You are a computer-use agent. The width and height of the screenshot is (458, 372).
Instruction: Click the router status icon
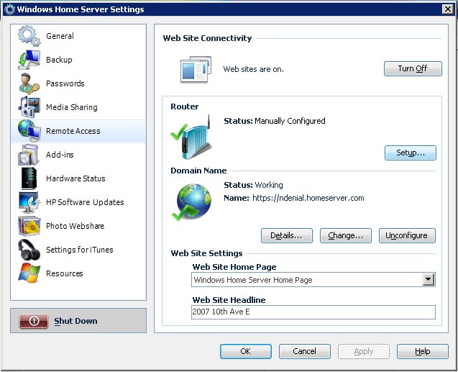[192, 137]
